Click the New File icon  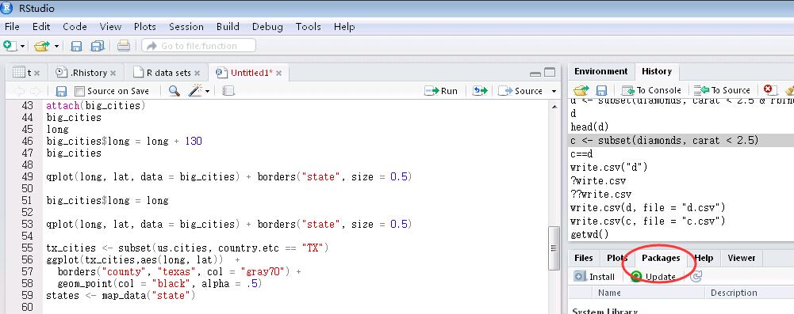[10, 46]
